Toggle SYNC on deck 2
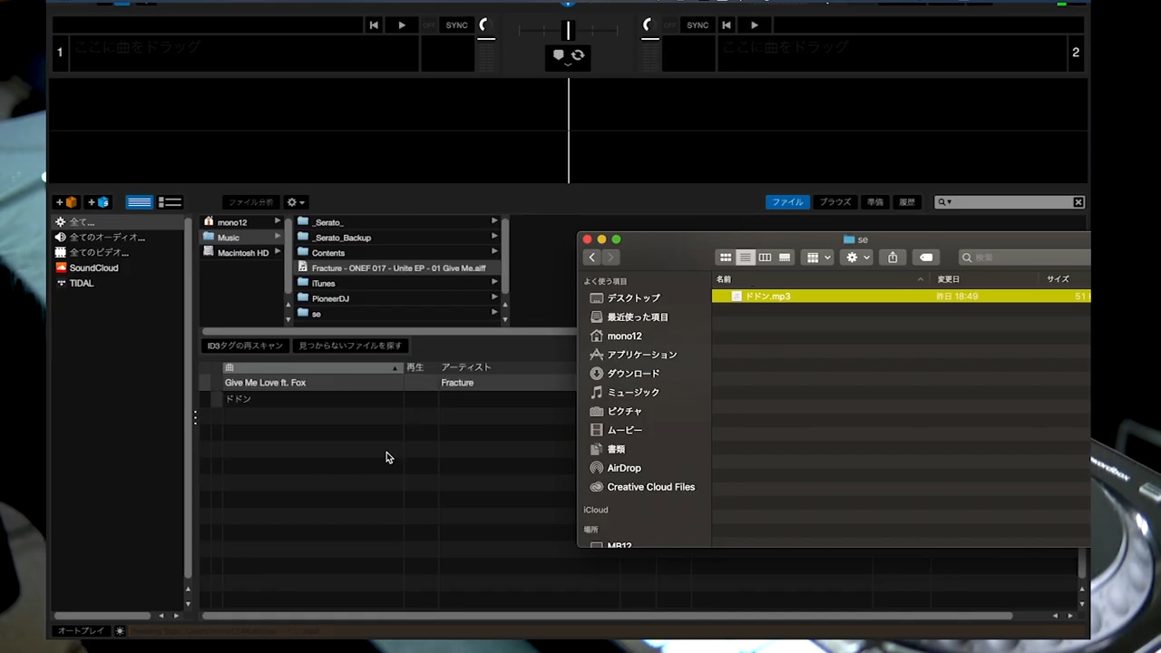This screenshot has width=1161, height=653. coord(698,25)
